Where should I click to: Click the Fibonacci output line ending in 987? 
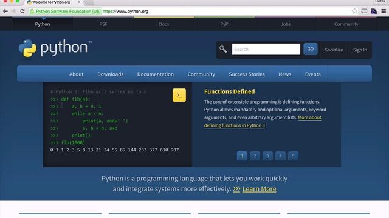pos(114,150)
